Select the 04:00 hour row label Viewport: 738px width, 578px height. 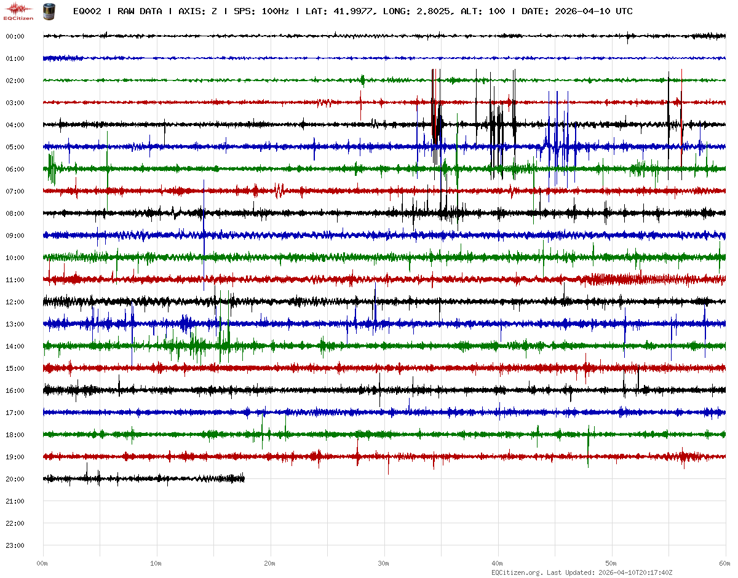(x=15, y=125)
